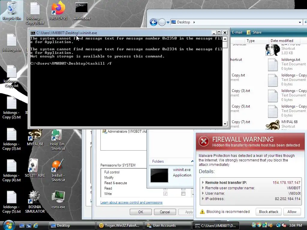Select loldongs - Copy (4).txt desktop file
Viewport: 307px width, 230px height.
click(x=12, y=170)
